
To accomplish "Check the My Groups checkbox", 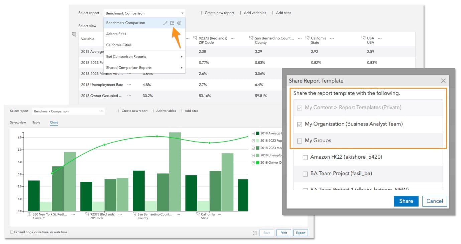I will [x=300, y=141].
